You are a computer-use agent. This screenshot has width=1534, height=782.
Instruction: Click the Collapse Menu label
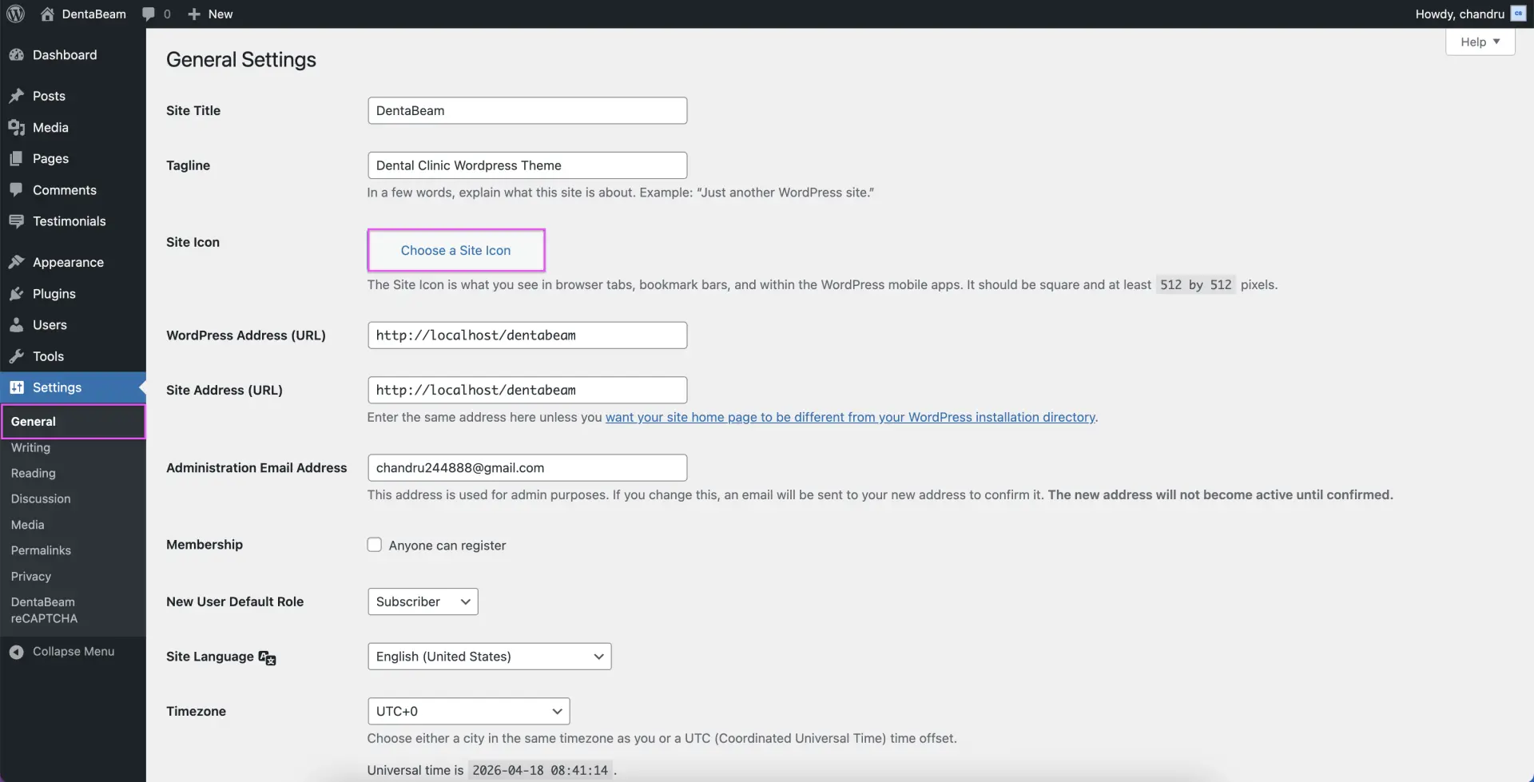pos(74,652)
